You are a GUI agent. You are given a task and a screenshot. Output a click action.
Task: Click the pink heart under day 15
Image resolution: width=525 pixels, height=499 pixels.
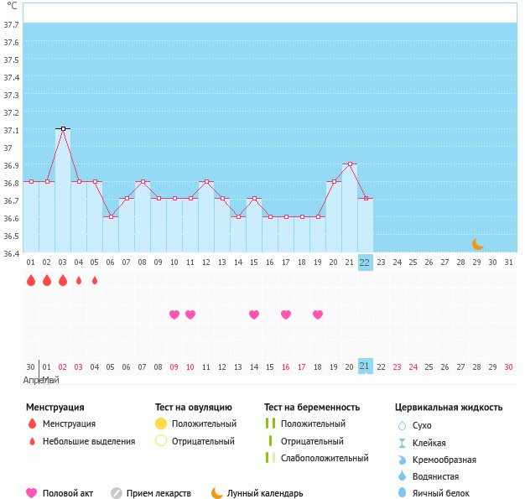coord(254,314)
